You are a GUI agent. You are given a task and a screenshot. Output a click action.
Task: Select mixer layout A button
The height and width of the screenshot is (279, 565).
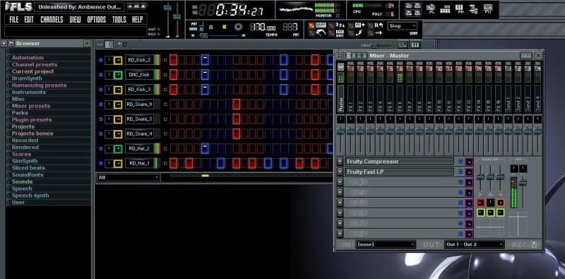pyautogui.click(x=348, y=56)
